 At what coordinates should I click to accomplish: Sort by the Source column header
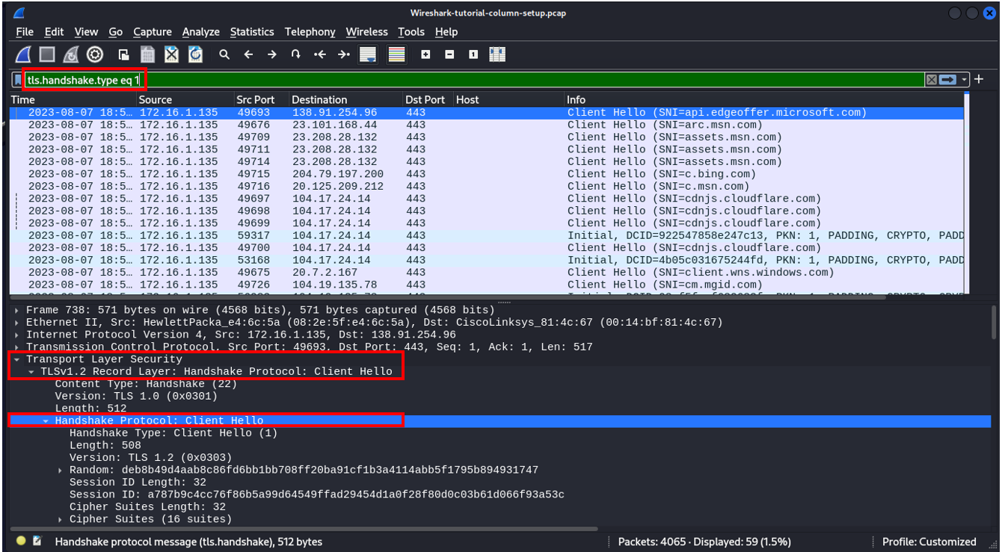185,99
